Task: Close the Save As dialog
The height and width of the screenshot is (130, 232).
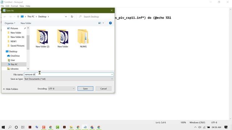Action: (x=112, y=10)
